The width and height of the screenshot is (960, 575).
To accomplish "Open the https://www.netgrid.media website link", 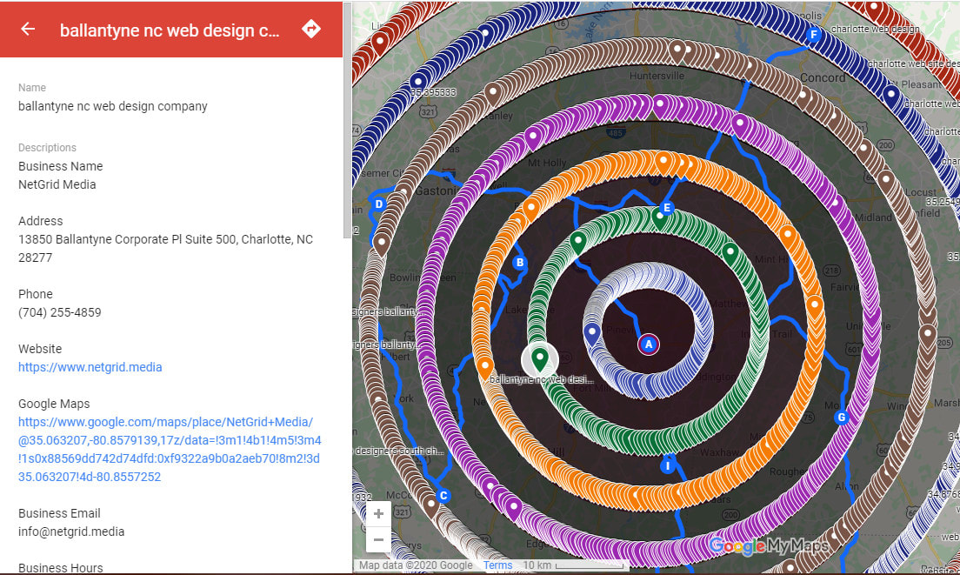I will coord(90,367).
